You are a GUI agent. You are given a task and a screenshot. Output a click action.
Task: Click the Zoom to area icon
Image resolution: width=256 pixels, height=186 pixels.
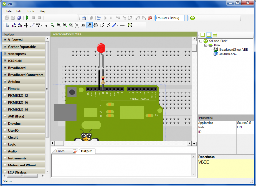(71, 25)
